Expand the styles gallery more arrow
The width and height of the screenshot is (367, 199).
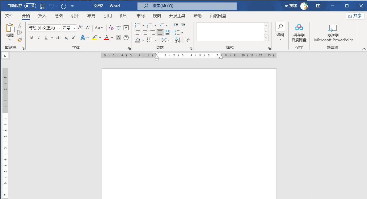[x=266, y=38]
